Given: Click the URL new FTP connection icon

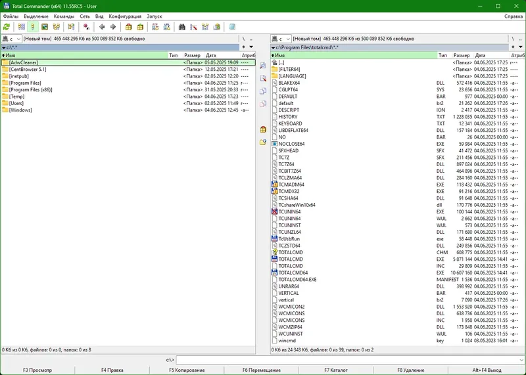Looking at the screenshot, I should coord(167,27).
